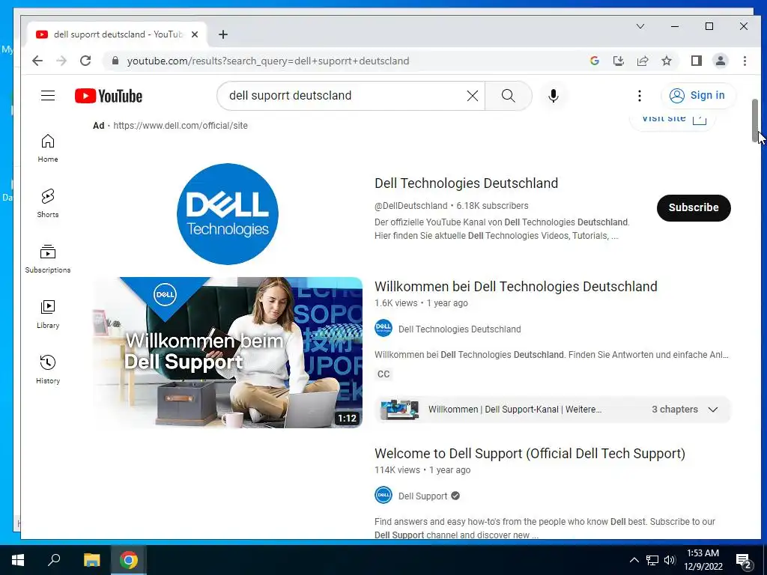Click the Google icon in the address bar

tap(594, 61)
